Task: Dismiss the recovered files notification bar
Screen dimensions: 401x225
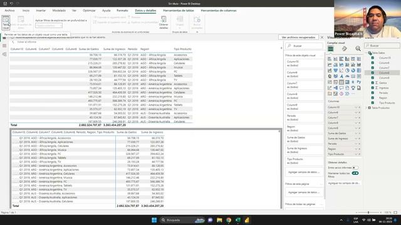Action: [322, 37]
